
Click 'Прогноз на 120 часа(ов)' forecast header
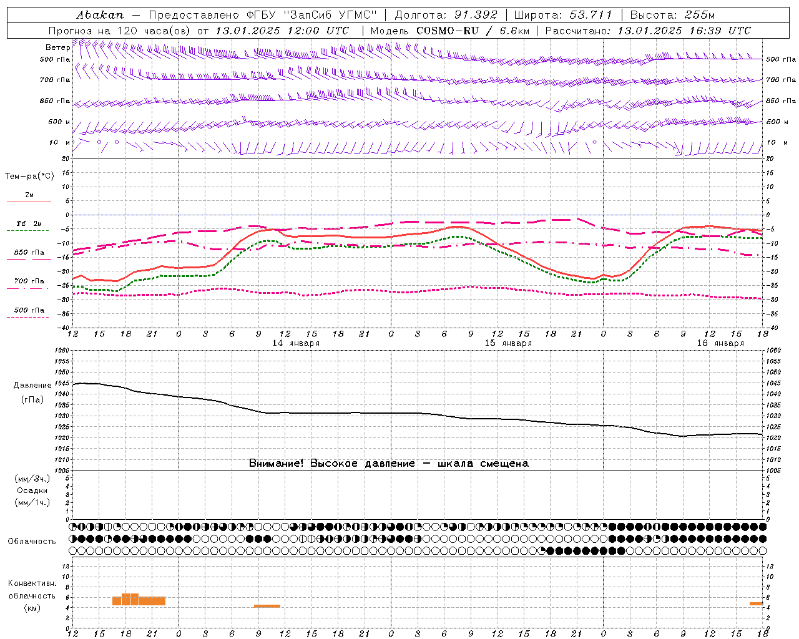[x=121, y=31]
